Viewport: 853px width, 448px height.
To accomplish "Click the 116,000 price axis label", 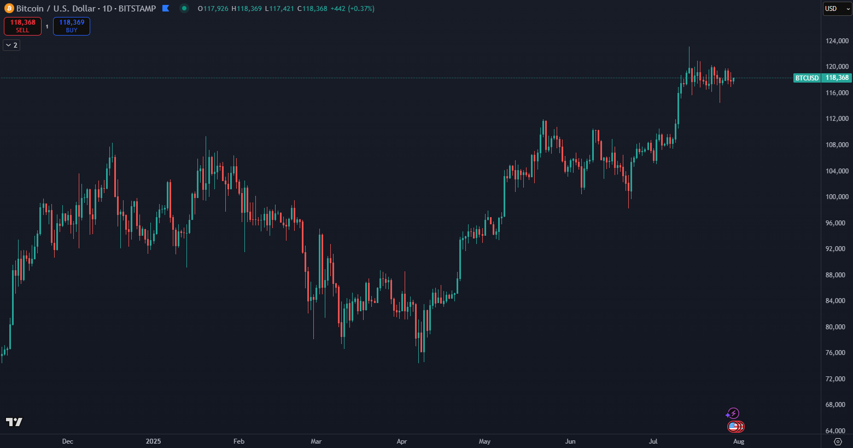I will click(837, 93).
